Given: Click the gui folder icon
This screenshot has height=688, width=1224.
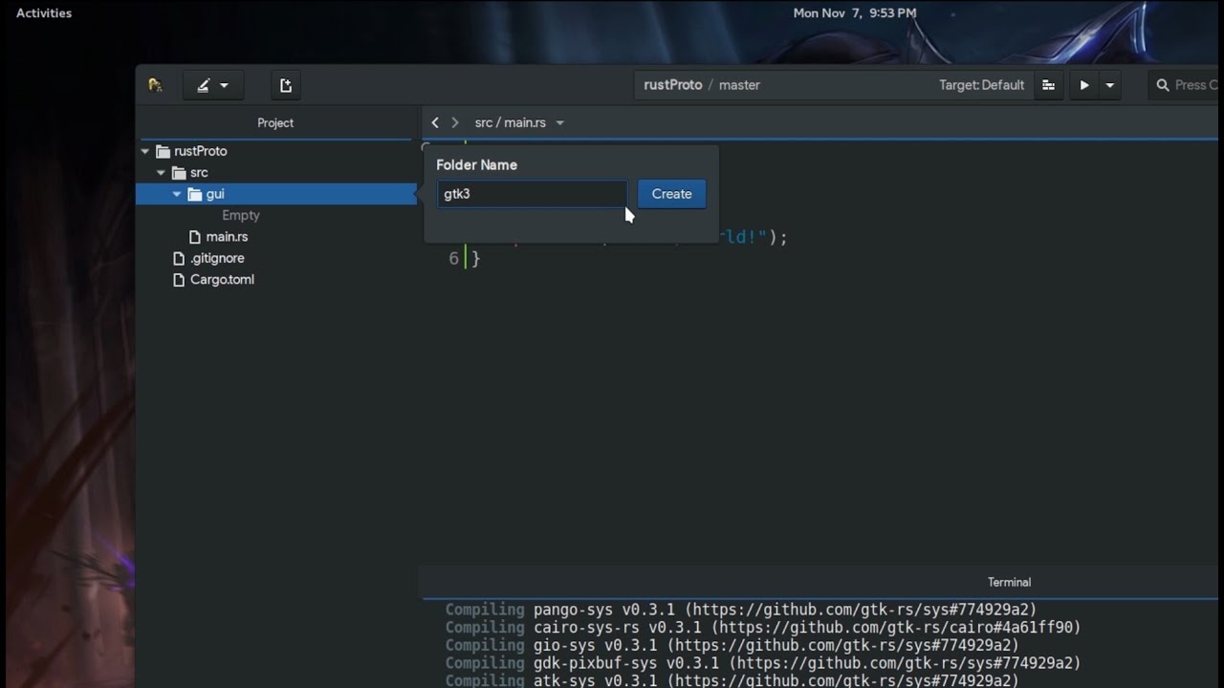Looking at the screenshot, I should coord(195,194).
